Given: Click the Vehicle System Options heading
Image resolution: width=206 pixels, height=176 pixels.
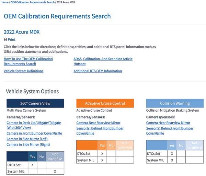Looking at the screenshot, I should (x=32, y=91).
